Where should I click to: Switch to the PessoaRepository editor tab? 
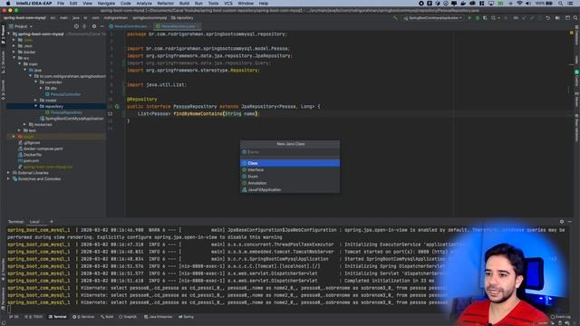(x=178, y=26)
